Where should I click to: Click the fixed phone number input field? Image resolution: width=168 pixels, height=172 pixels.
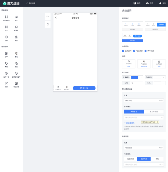(x=144, y=164)
